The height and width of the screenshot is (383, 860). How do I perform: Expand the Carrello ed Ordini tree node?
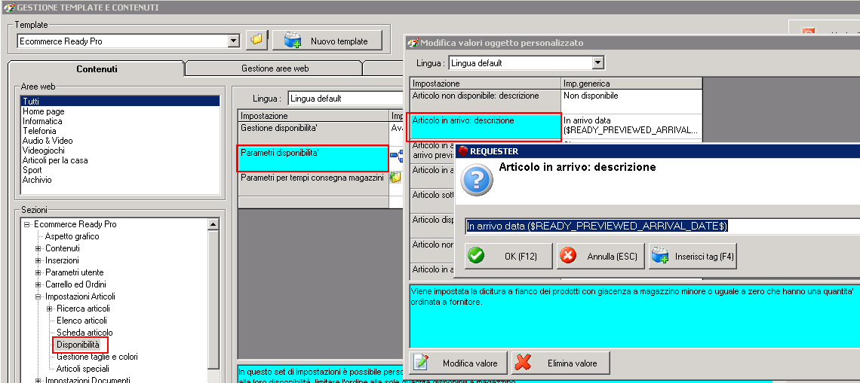tap(38, 284)
